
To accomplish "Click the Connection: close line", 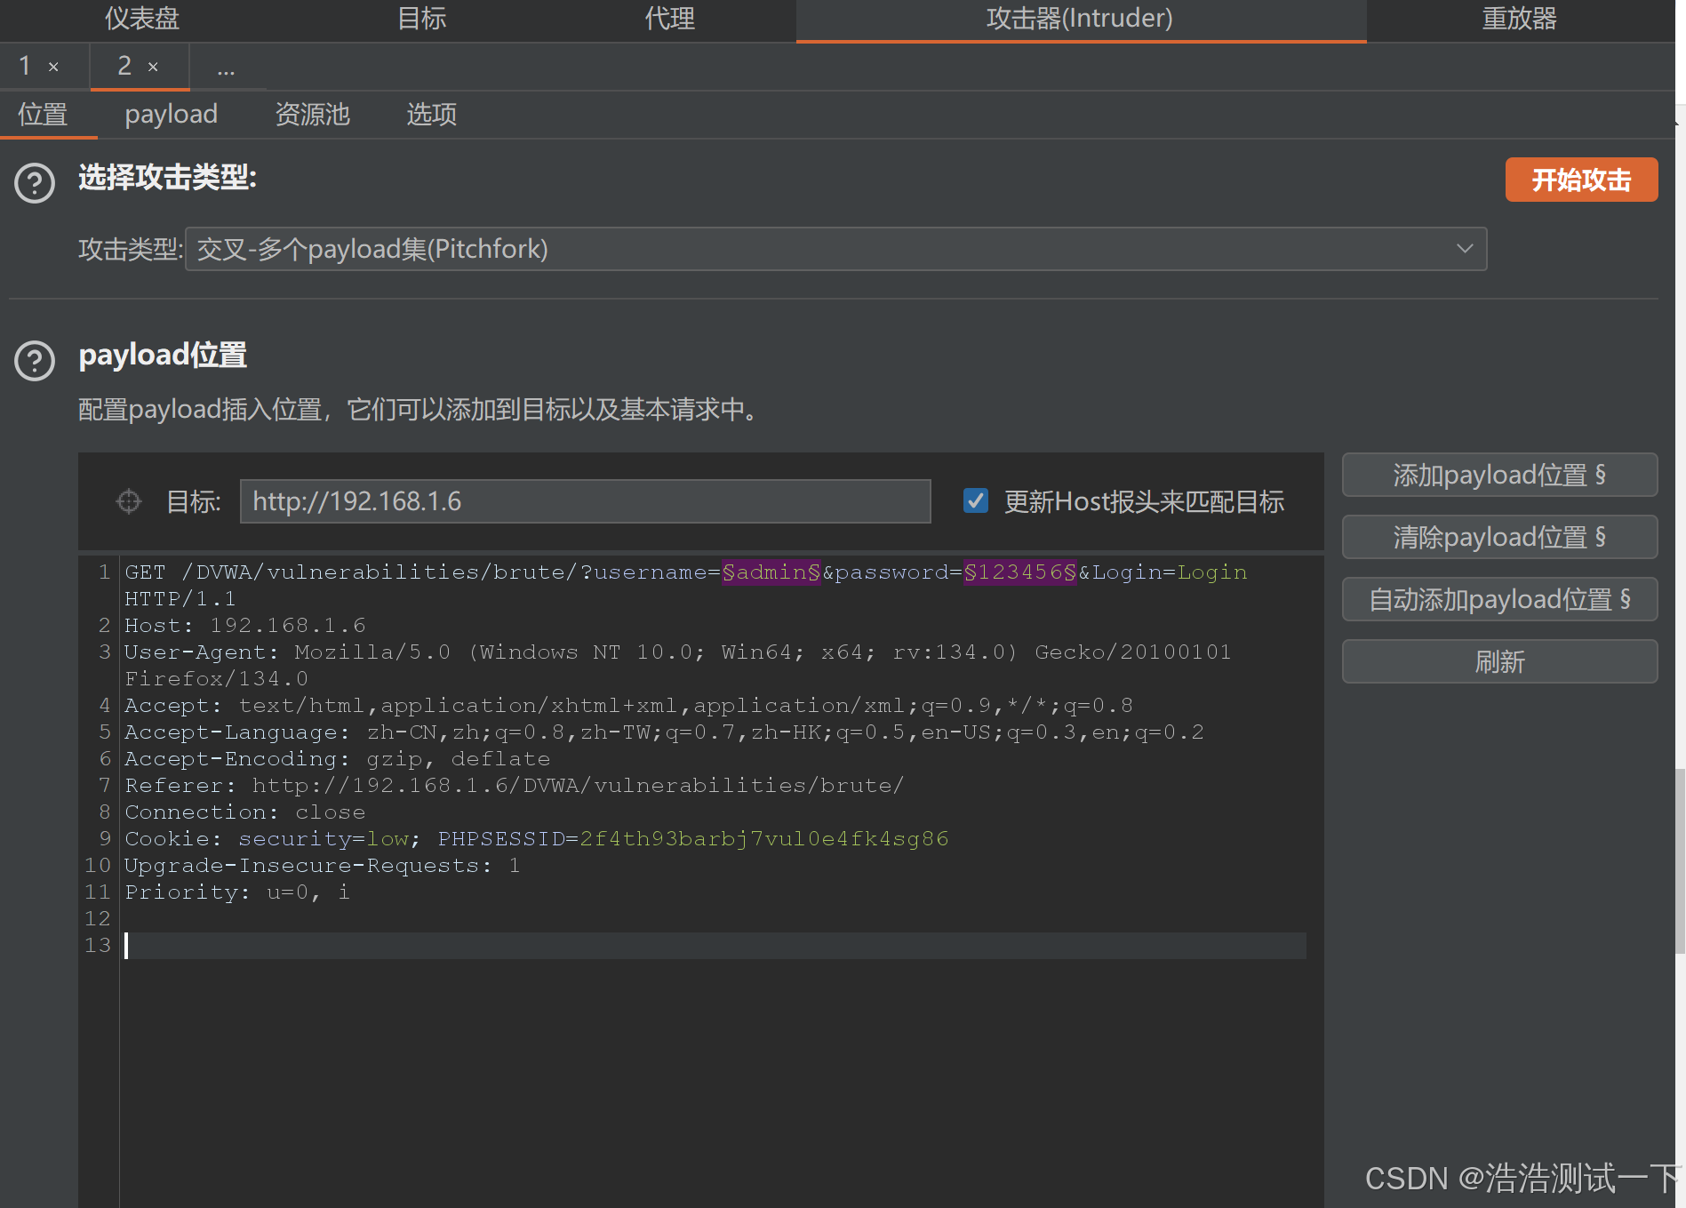I will pos(245,812).
